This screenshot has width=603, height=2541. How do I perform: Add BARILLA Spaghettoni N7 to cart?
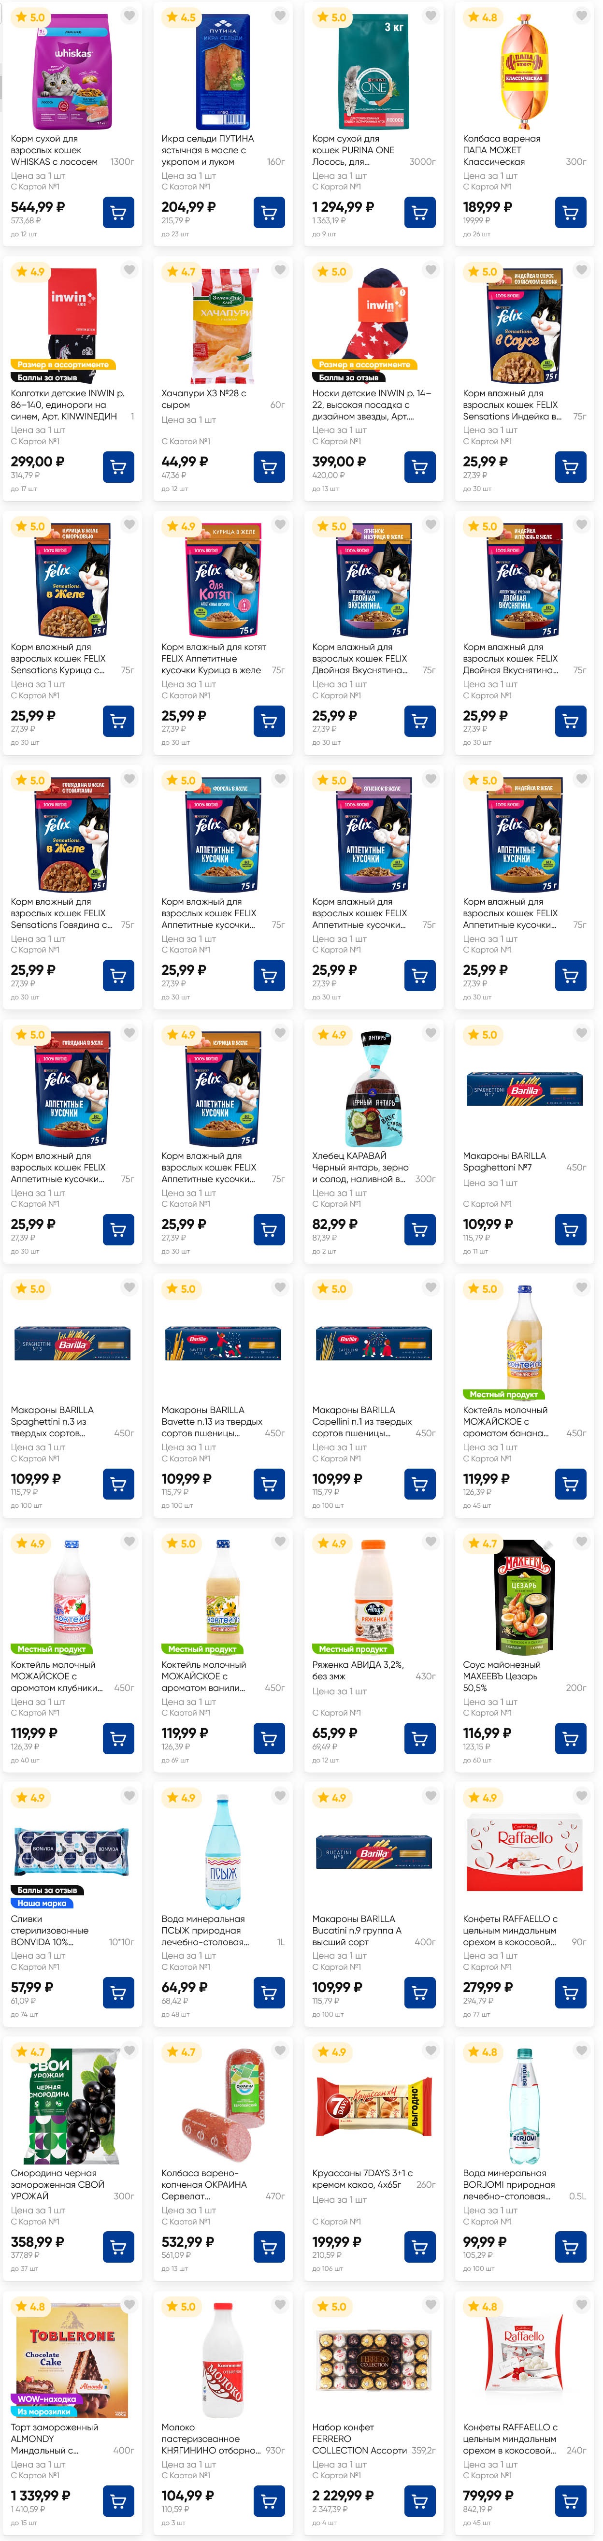point(571,1229)
